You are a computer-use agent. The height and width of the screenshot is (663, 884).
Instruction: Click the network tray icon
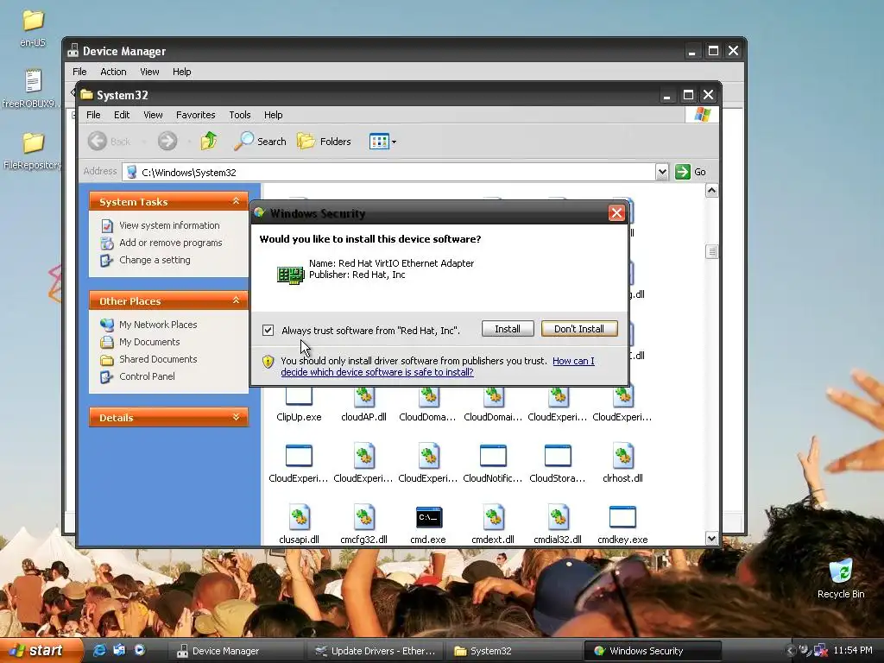tap(820, 651)
